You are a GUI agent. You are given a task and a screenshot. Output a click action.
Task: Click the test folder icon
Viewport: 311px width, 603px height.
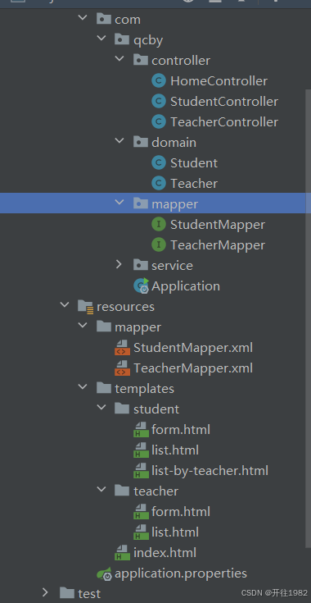(x=67, y=593)
